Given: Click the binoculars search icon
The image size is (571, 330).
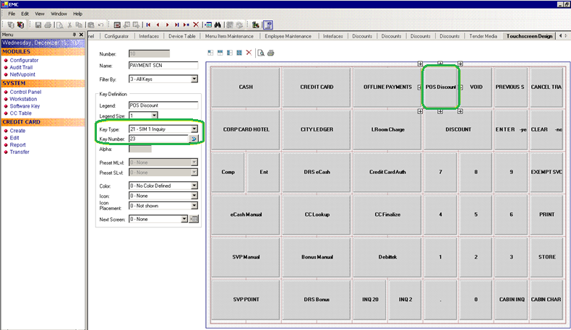Looking at the screenshot, I should point(218,25).
